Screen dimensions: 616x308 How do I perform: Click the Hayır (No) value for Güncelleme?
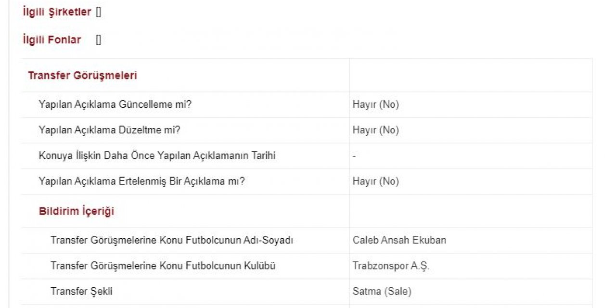click(375, 104)
